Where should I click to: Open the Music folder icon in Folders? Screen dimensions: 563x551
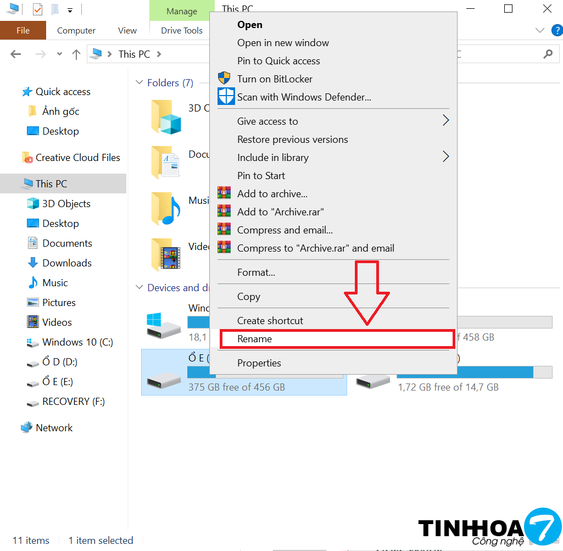tap(166, 209)
